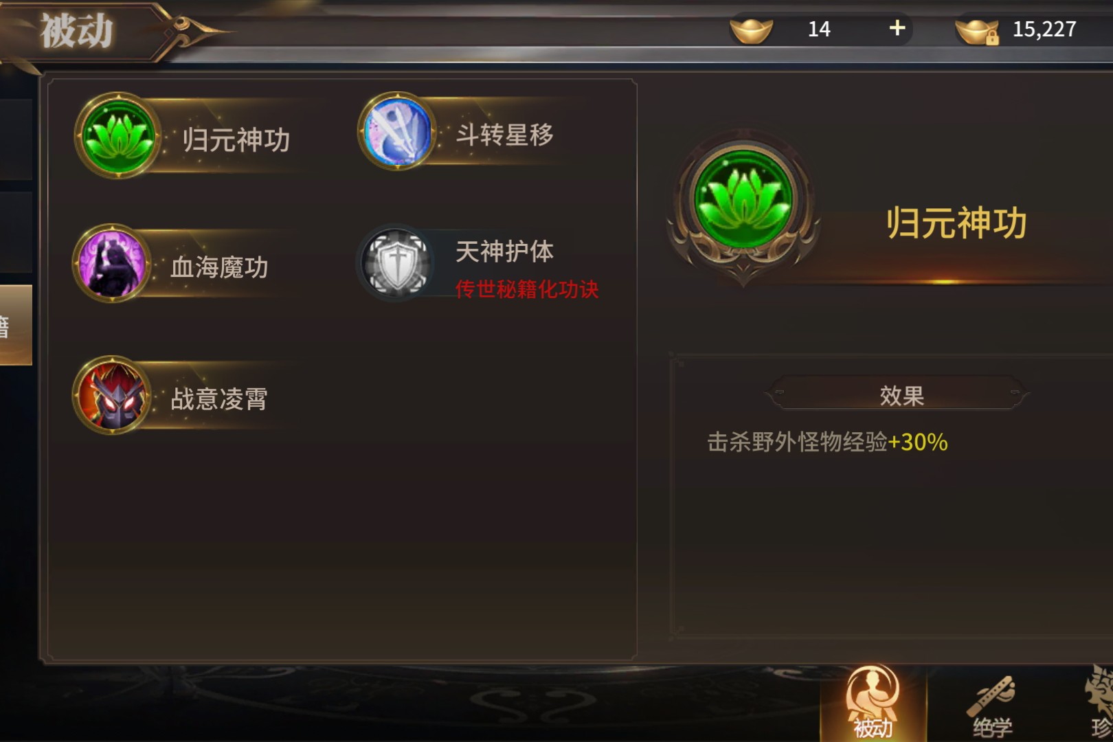Select the red demon mask 战意凌霄 icon

112,394
